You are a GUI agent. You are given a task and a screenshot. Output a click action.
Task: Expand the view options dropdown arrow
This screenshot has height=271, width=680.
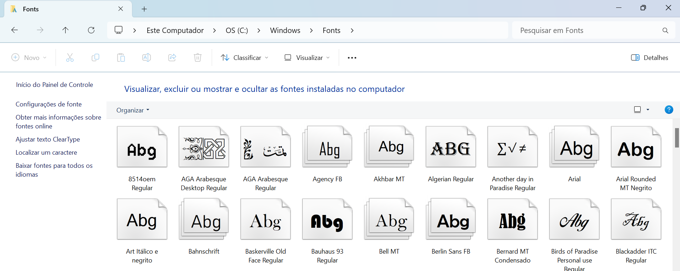click(x=648, y=110)
